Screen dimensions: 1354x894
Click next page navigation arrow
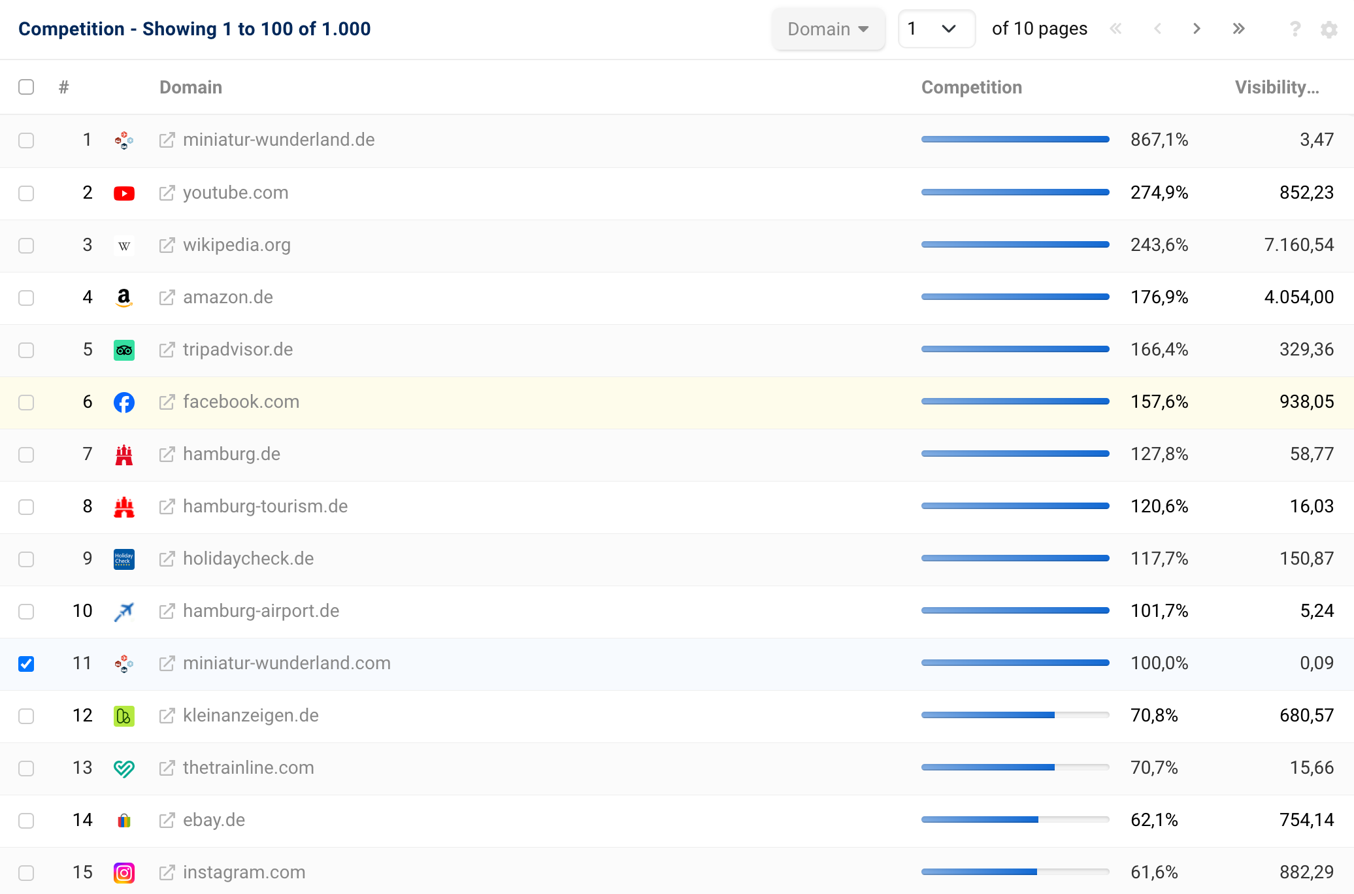coord(1195,29)
